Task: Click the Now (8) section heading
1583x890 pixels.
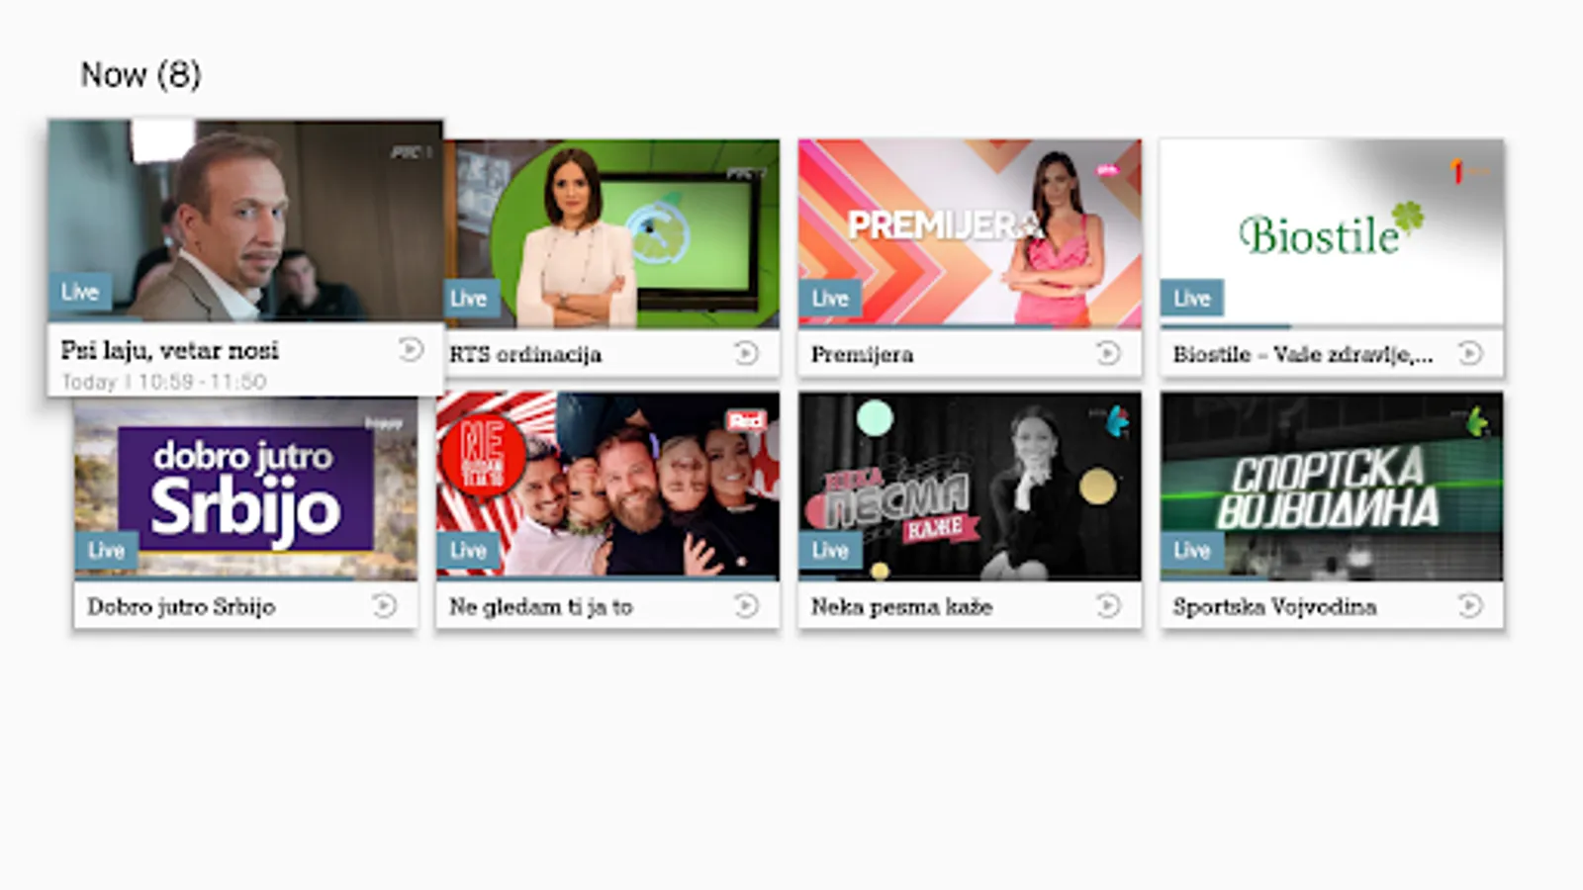Action: pyautogui.click(x=141, y=74)
